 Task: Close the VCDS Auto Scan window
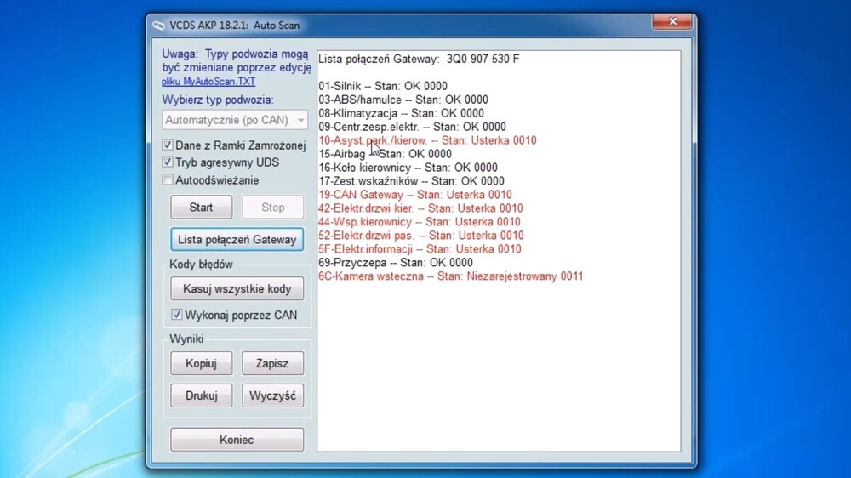click(x=671, y=22)
